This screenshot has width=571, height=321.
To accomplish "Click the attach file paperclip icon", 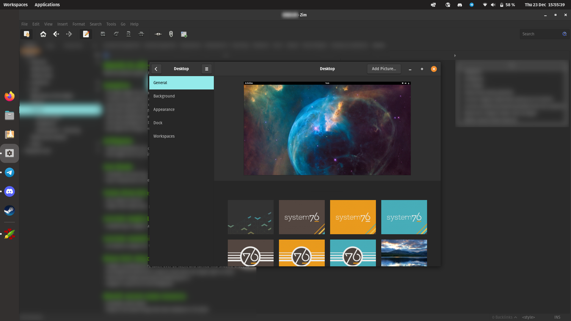I will 171,34.
